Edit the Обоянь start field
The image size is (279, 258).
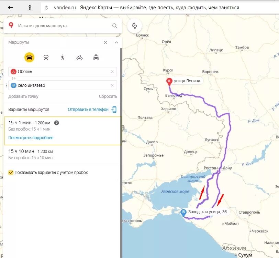(63, 72)
